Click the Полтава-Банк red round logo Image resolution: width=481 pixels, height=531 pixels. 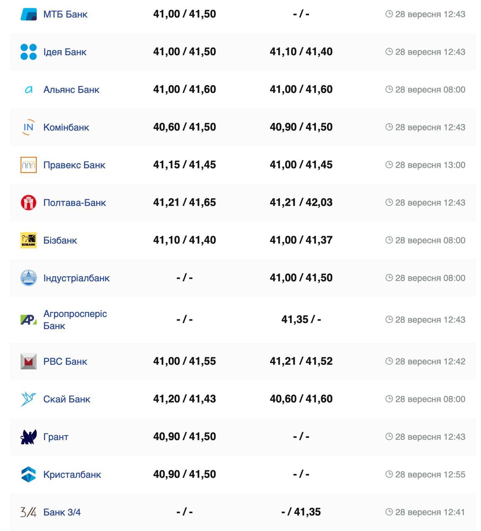pos(29,202)
